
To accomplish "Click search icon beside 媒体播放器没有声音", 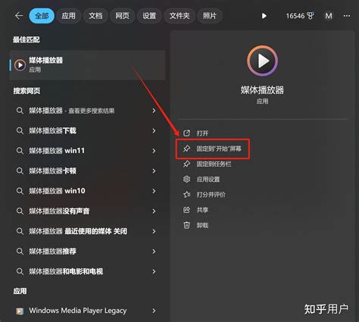I will pyautogui.click(x=20, y=211).
